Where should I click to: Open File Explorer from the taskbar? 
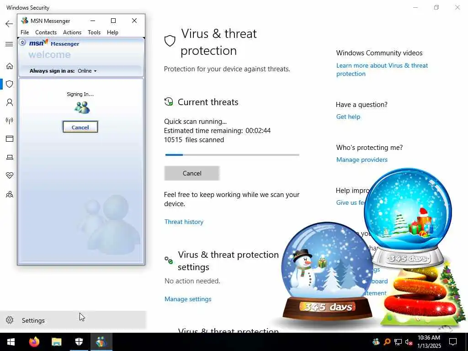(x=56, y=342)
